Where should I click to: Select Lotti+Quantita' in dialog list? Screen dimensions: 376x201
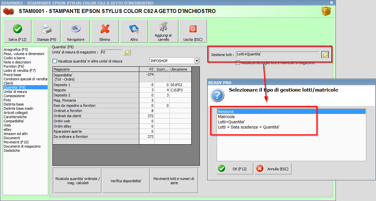(x=291, y=122)
